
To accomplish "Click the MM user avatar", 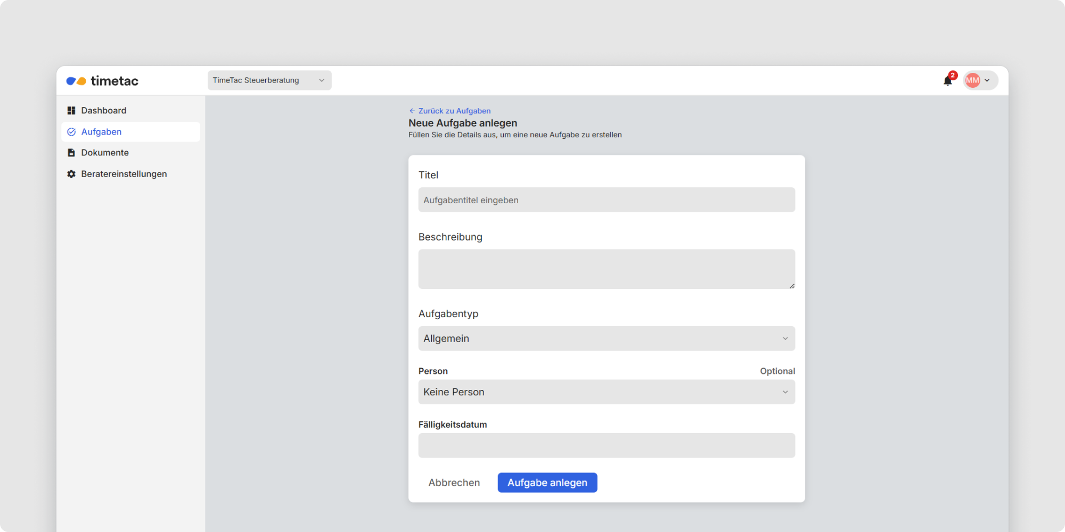I will (x=972, y=80).
